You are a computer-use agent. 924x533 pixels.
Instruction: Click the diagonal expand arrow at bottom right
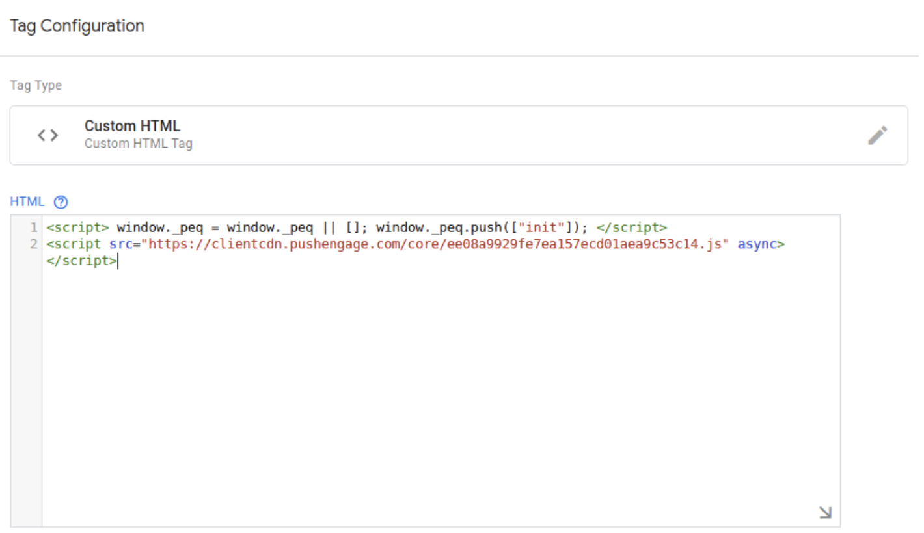825,512
